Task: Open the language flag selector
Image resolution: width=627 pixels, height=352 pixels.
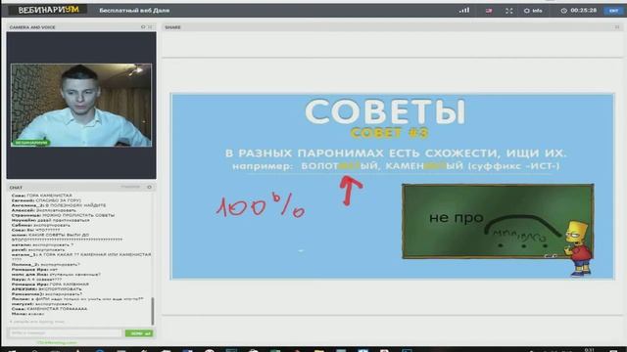Action: (489, 11)
